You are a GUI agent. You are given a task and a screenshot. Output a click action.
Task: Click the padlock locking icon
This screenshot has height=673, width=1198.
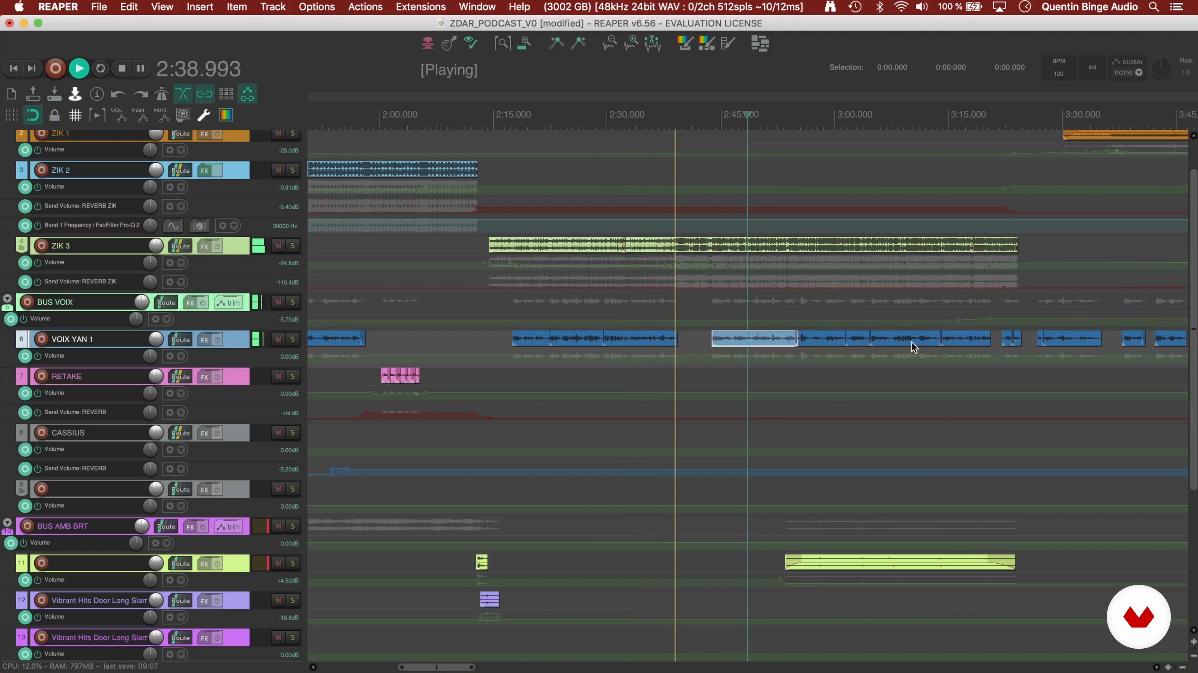point(54,115)
